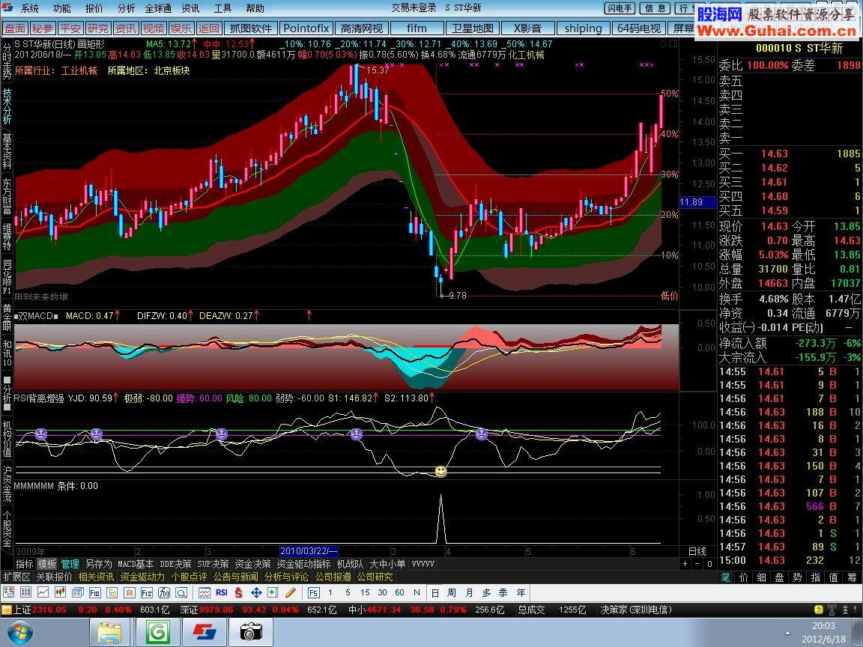The height and width of the screenshot is (647, 863).
Task: Select the 年 yearly period toggle
Action: pos(521,592)
